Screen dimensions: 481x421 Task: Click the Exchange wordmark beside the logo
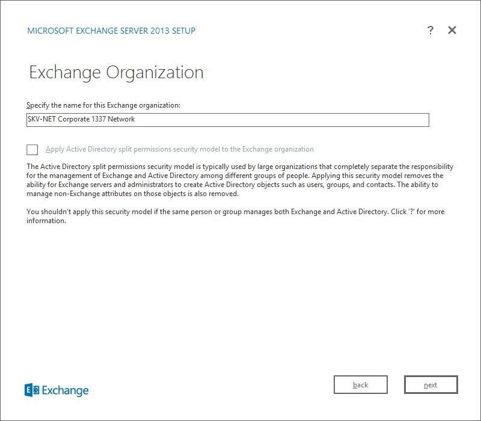[65, 391]
